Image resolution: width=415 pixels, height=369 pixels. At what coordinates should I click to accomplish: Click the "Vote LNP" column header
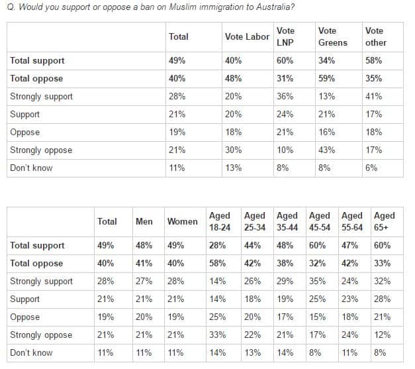pos(285,37)
